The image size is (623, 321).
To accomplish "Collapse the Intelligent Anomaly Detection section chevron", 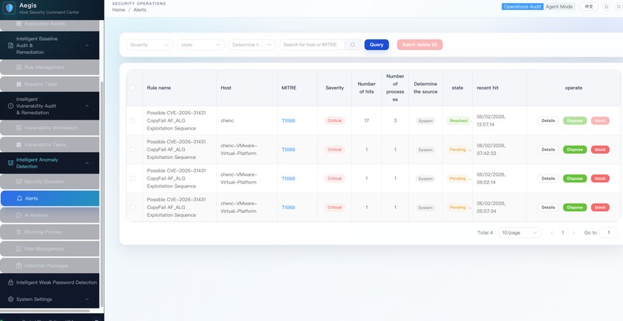I will (x=87, y=163).
